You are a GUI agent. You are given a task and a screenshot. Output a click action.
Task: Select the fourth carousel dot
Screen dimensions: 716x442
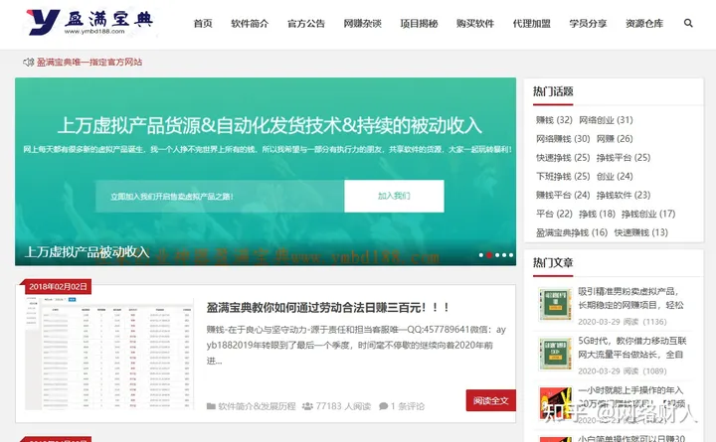click(x=504, y=255)
